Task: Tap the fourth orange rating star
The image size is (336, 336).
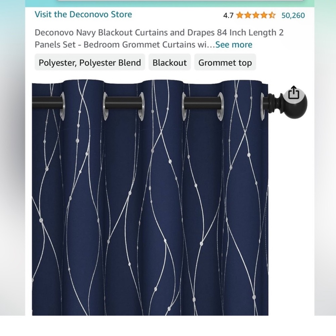Action: tap(264, 15)
